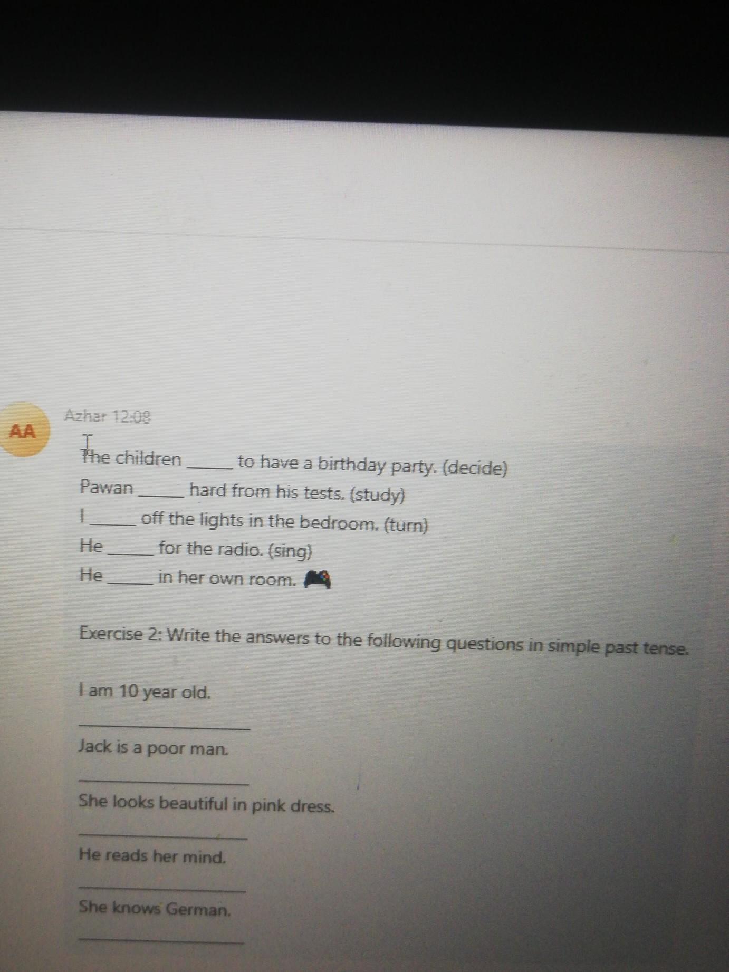Click the '(sing)' verb hint

pos(290,552)
